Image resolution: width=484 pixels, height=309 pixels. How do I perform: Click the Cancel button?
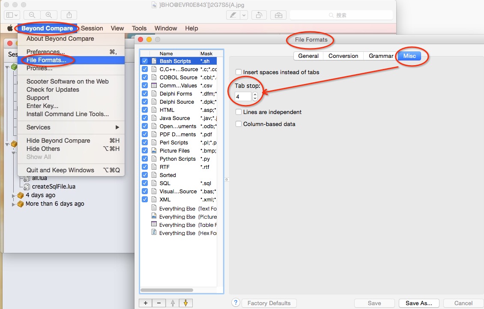click(x=463, y=303)
